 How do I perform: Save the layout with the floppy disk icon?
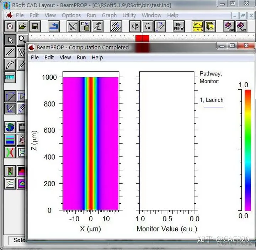point(34,27)
